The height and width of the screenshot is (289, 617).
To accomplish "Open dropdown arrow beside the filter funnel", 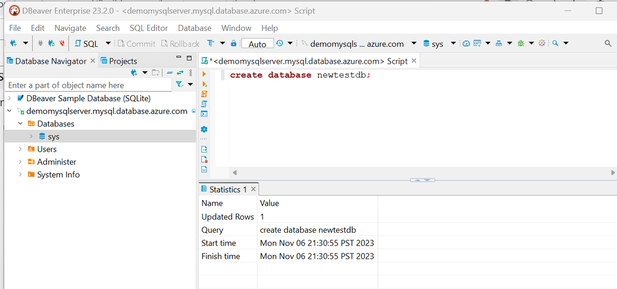I will click(190, 85).
